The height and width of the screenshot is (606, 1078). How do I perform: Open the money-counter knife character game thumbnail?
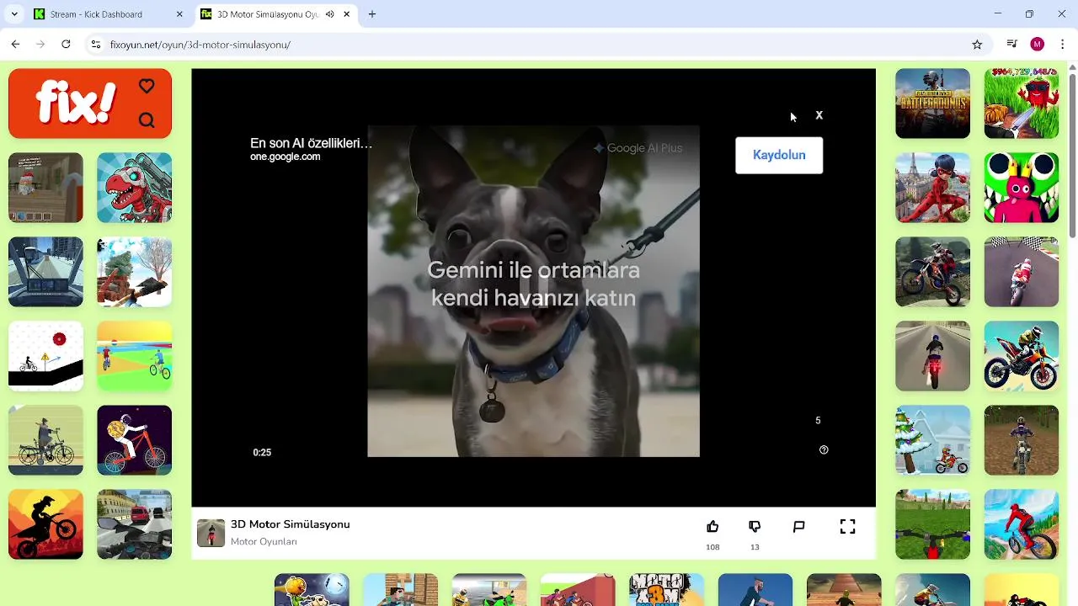pos(1022,104)
